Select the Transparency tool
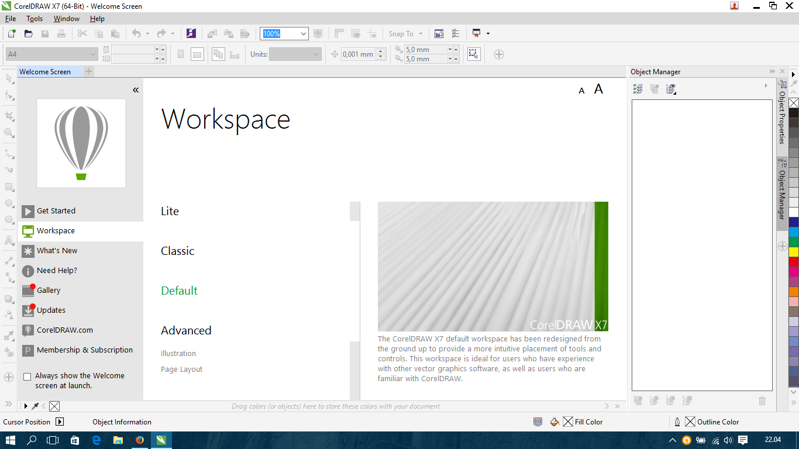This screenshot has width=799, height=449. (x=9, y=315)
